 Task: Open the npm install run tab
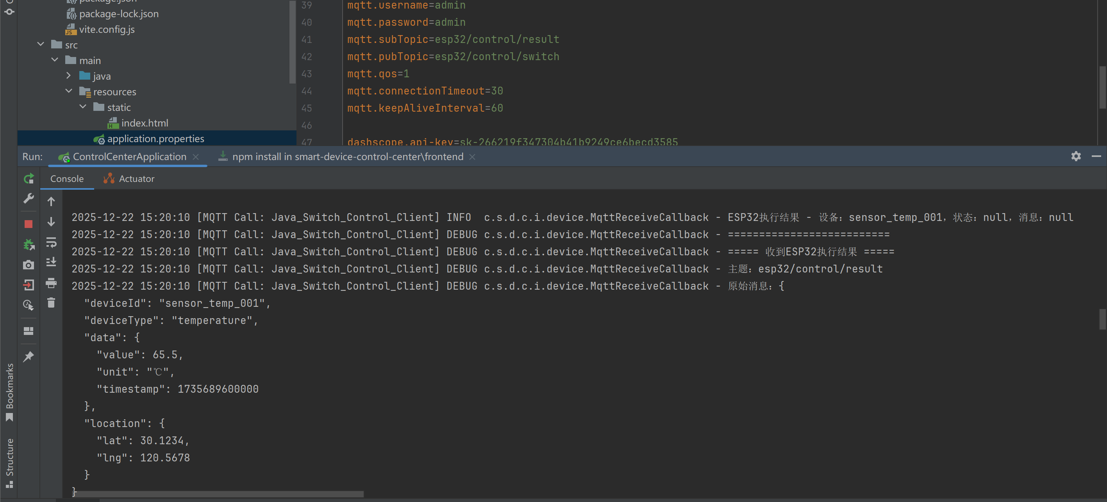[x=347, y=157]
